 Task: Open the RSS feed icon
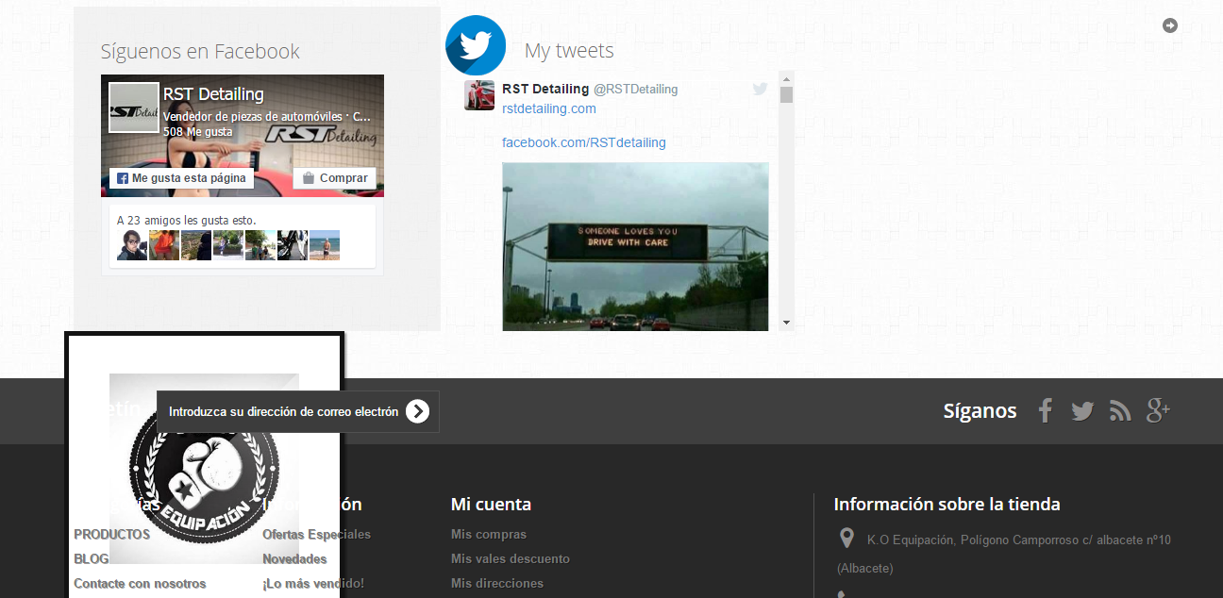(1120, 411)
